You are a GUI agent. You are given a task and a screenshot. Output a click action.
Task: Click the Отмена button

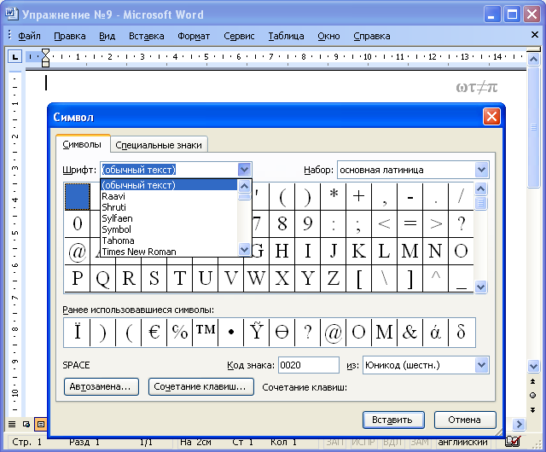tap(465, 420)
